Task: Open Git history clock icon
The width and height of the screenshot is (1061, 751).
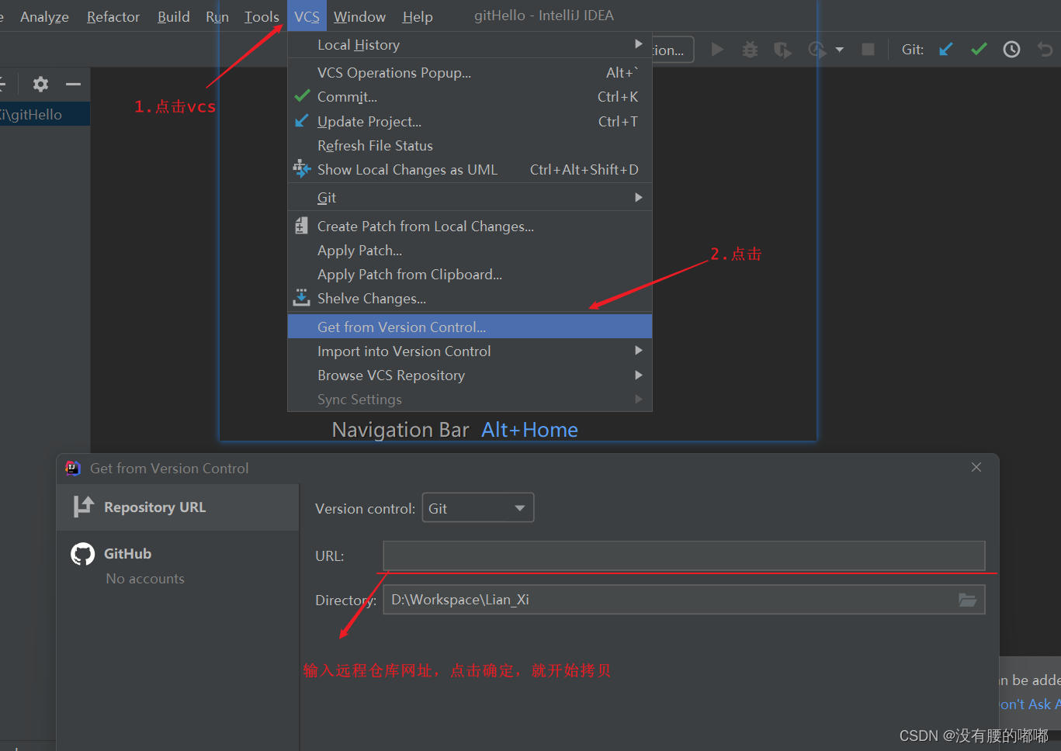Action: [1011, 50]
